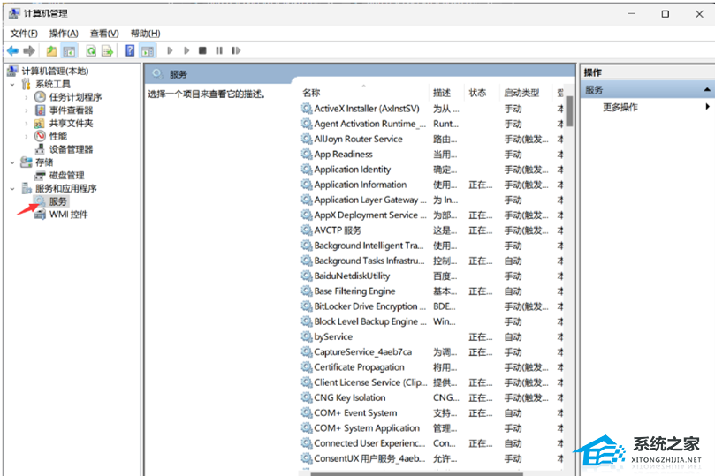This screenshot has width=715, height=476.
Task: Click the back arrow toolbar icon
Action: 12,51
